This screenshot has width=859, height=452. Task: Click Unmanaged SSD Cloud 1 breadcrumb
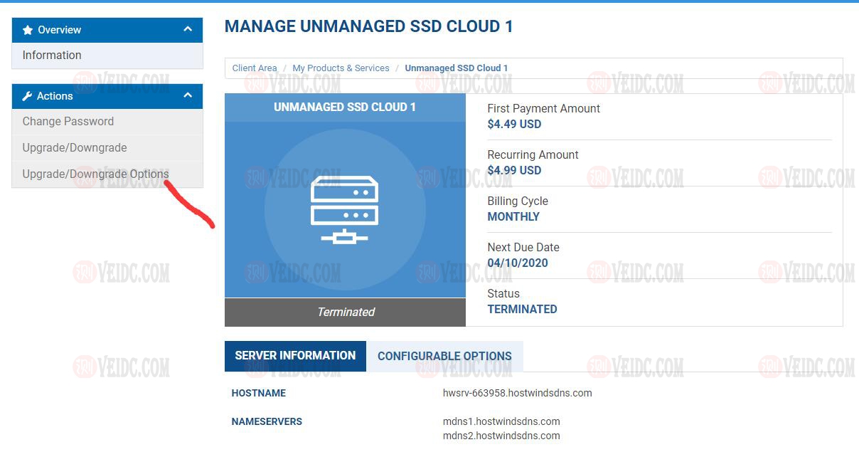point(456,68)
